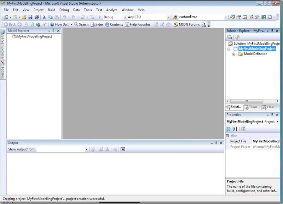Open the Any CPU platform dropdown

[168, 17]
